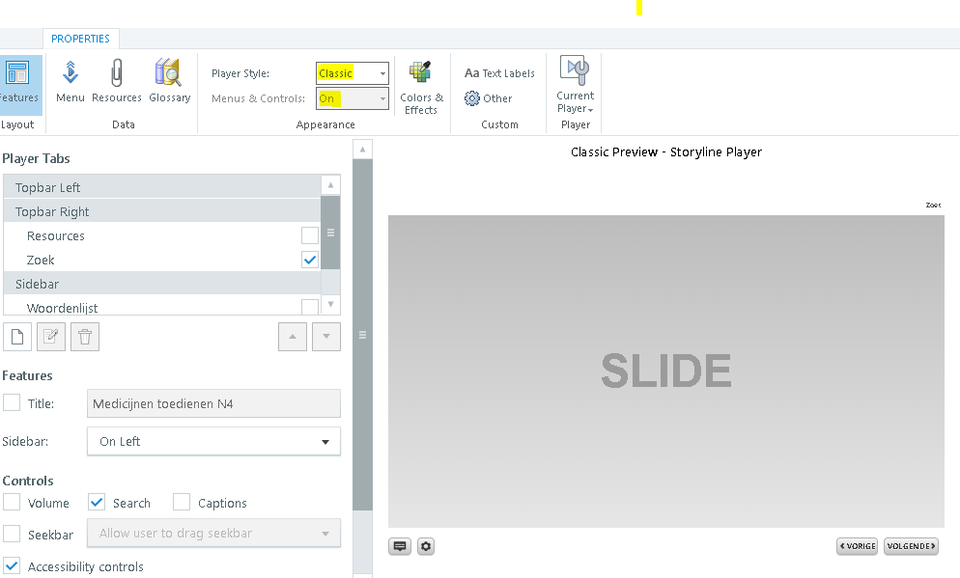Click the VOLGENDE button in preview
Screen dimensions: 960x578
pos(911,546)
